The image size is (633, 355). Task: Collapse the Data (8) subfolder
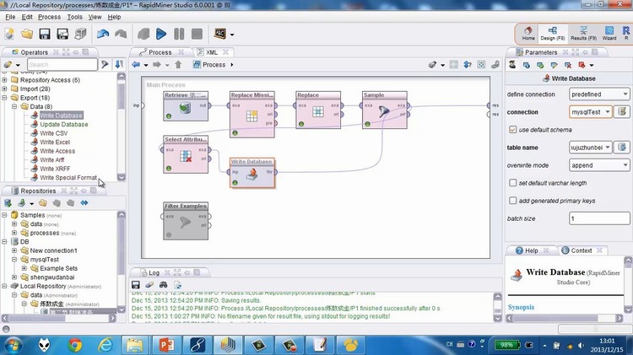[x=14, y=106]
